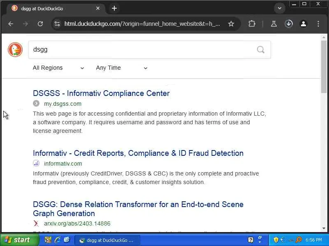This screenshot has height=246, width=329.
Task: Click the informativ.com favicon
Action: [36, 163]
